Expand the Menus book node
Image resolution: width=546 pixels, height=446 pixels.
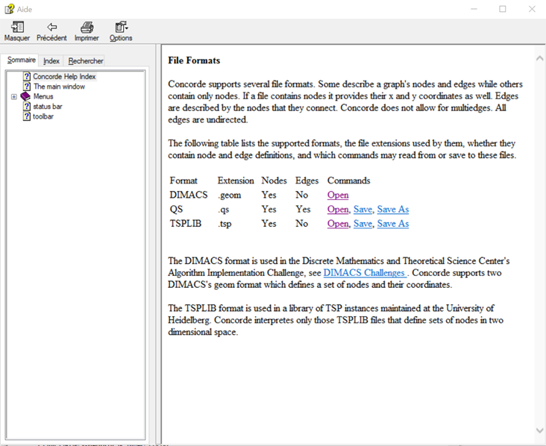[14, 96]
